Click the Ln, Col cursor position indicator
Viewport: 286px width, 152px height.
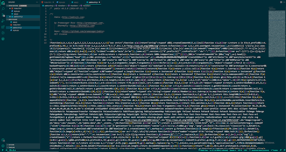(219, 150)
